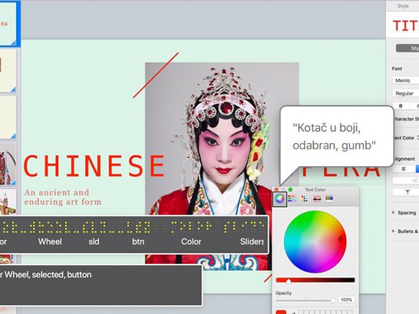The image size is (419, 314).
Task: Click the 100% opacity input field
Action: (346, 300)
